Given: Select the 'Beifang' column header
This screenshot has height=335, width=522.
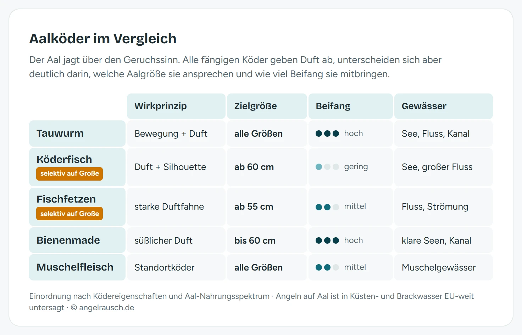Looking at the screenshot, I should tap(351, 106).
